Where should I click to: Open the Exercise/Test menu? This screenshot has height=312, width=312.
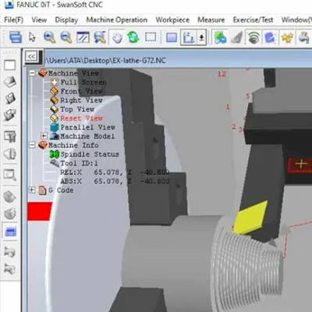253,20
